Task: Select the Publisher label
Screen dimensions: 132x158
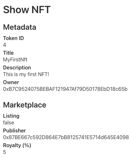Action: (14, 130)
